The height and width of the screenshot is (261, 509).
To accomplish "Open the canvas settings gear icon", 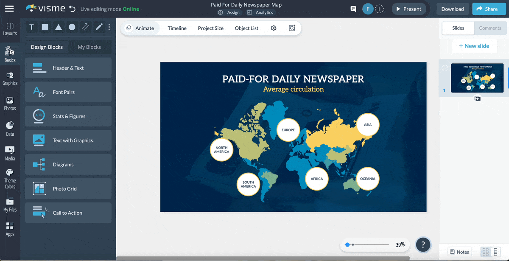I will pos(274,28).
